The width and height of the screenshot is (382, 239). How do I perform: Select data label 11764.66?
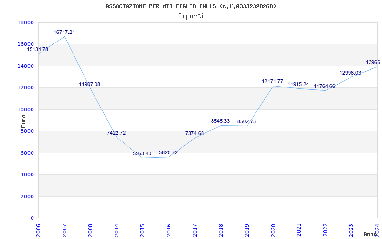pyautogui.click(x=325, y=87)
